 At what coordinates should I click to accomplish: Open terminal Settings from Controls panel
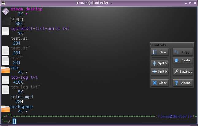click(183, 72)
